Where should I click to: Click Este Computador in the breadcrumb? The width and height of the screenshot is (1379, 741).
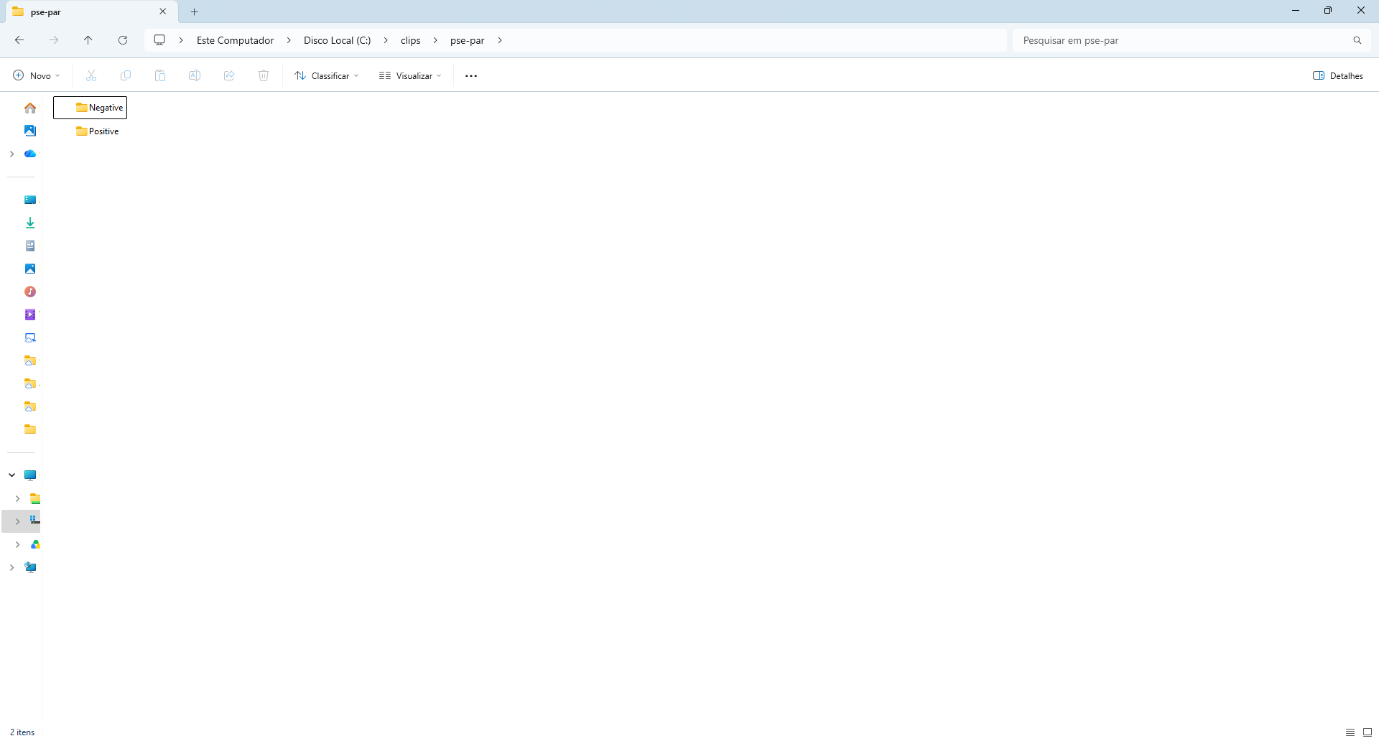point(235,40)
